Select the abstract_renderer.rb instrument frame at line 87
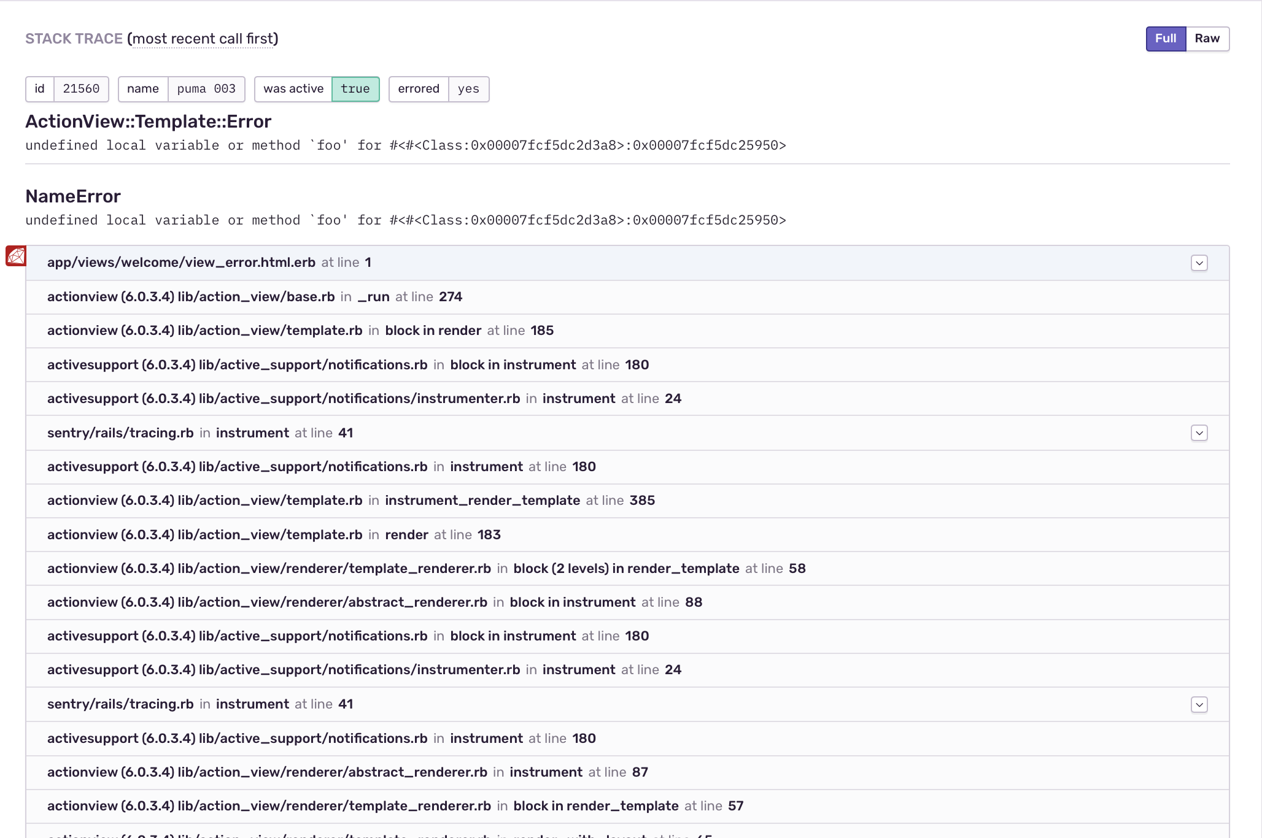The width and height of the screenshot is (1262, 838). point(347,772)
